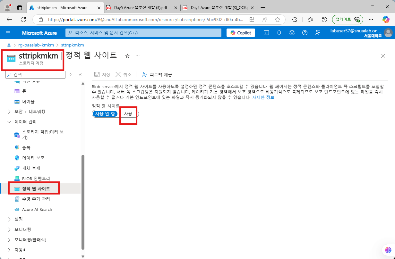Open the Azure portal hamburger menu
The height and width of the screenshot is (259, 395).
point(8,33)
